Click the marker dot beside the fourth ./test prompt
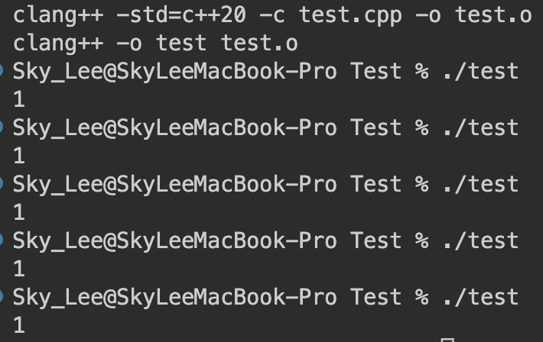 coord(2,240)
